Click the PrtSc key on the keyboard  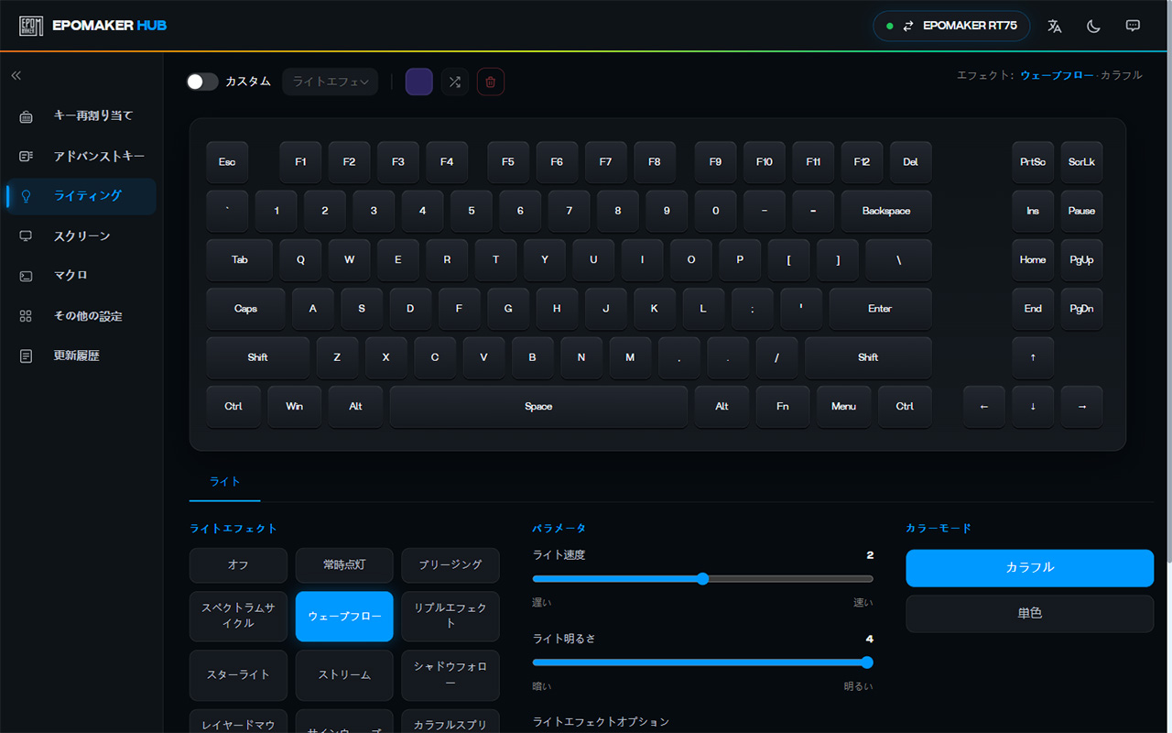[x=1033, y=162]
